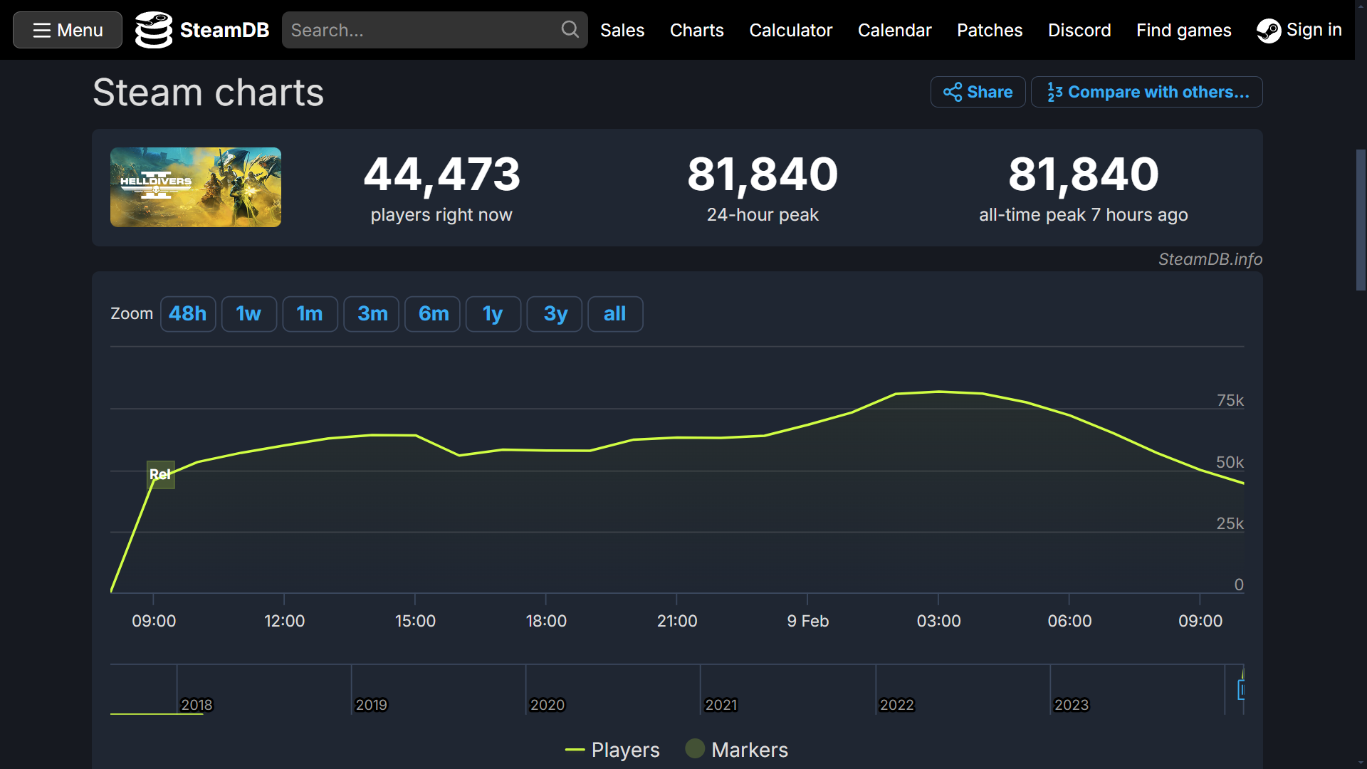Screen dimensions: 1367x769
Task: Set chart zoom to 1y
Action: pos(493,314)
